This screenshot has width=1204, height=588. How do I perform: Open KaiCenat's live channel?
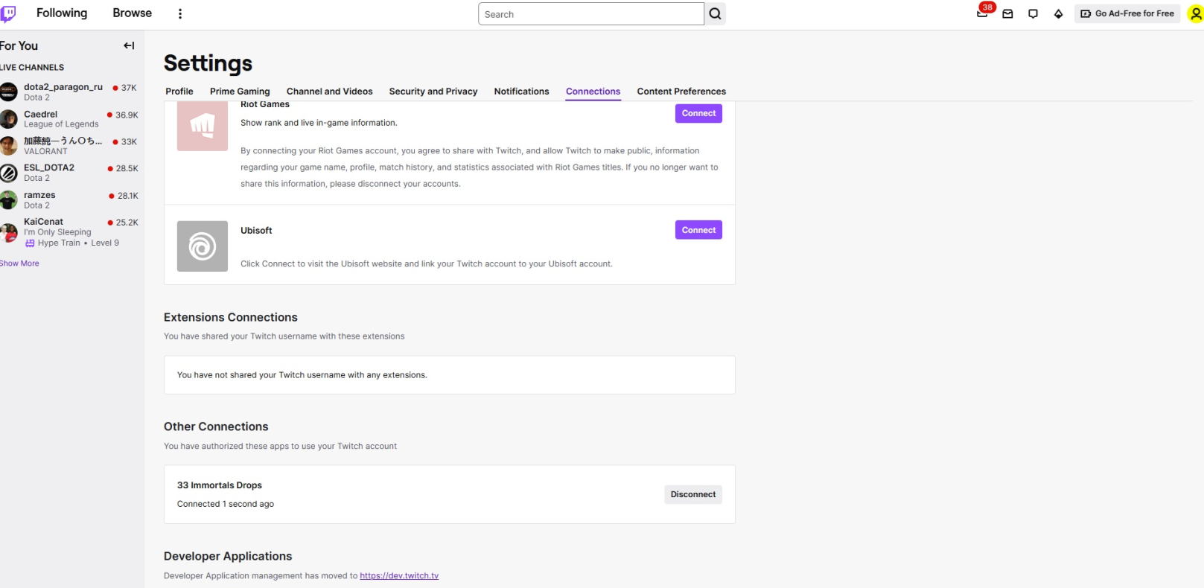pos(43,222)
